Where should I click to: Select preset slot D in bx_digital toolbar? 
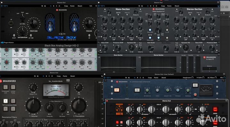click(x=156, y=6)
